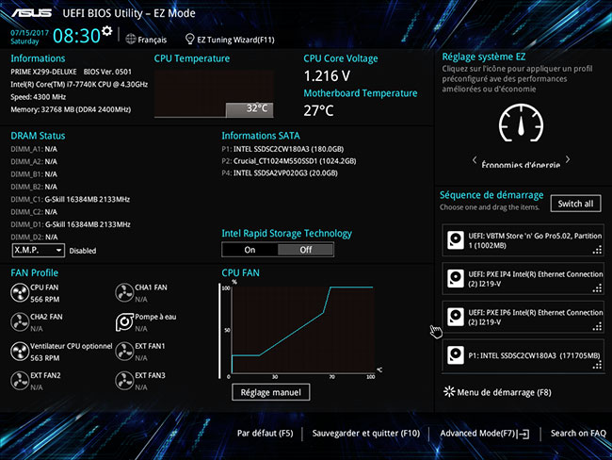Choose Sauvegarder et quitter (F10)
The height and width of the screenshot is (460, 612).
coord(365,434)
